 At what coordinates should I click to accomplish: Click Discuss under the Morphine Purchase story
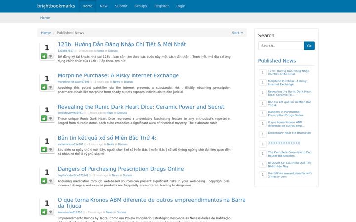(x=129, y=82)
